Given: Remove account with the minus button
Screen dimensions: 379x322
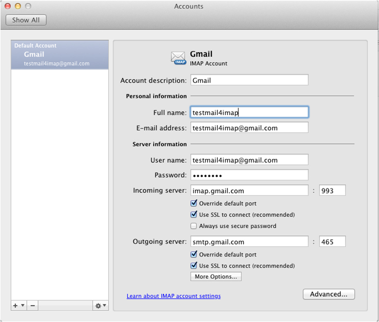Looking at the screenshot, I should pyautogui.click(x=33, y=306).
